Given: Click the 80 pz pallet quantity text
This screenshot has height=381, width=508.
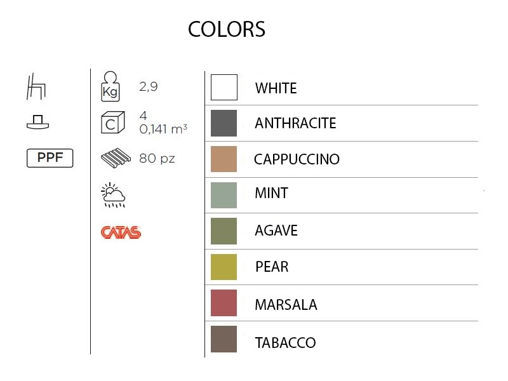Looking at the screenshot, I should (x=157, y=159).
